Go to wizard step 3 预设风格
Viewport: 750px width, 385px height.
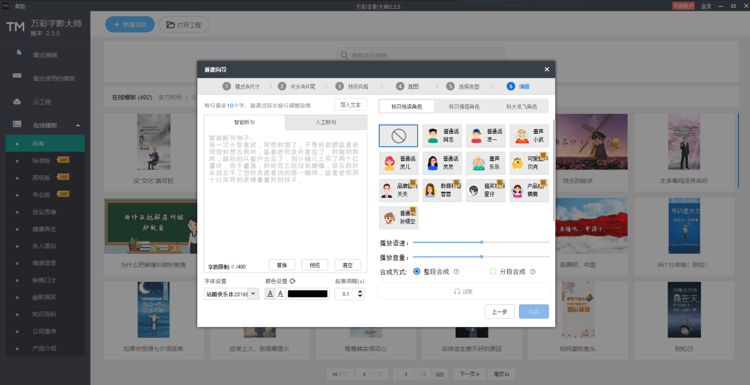point(351,86)
